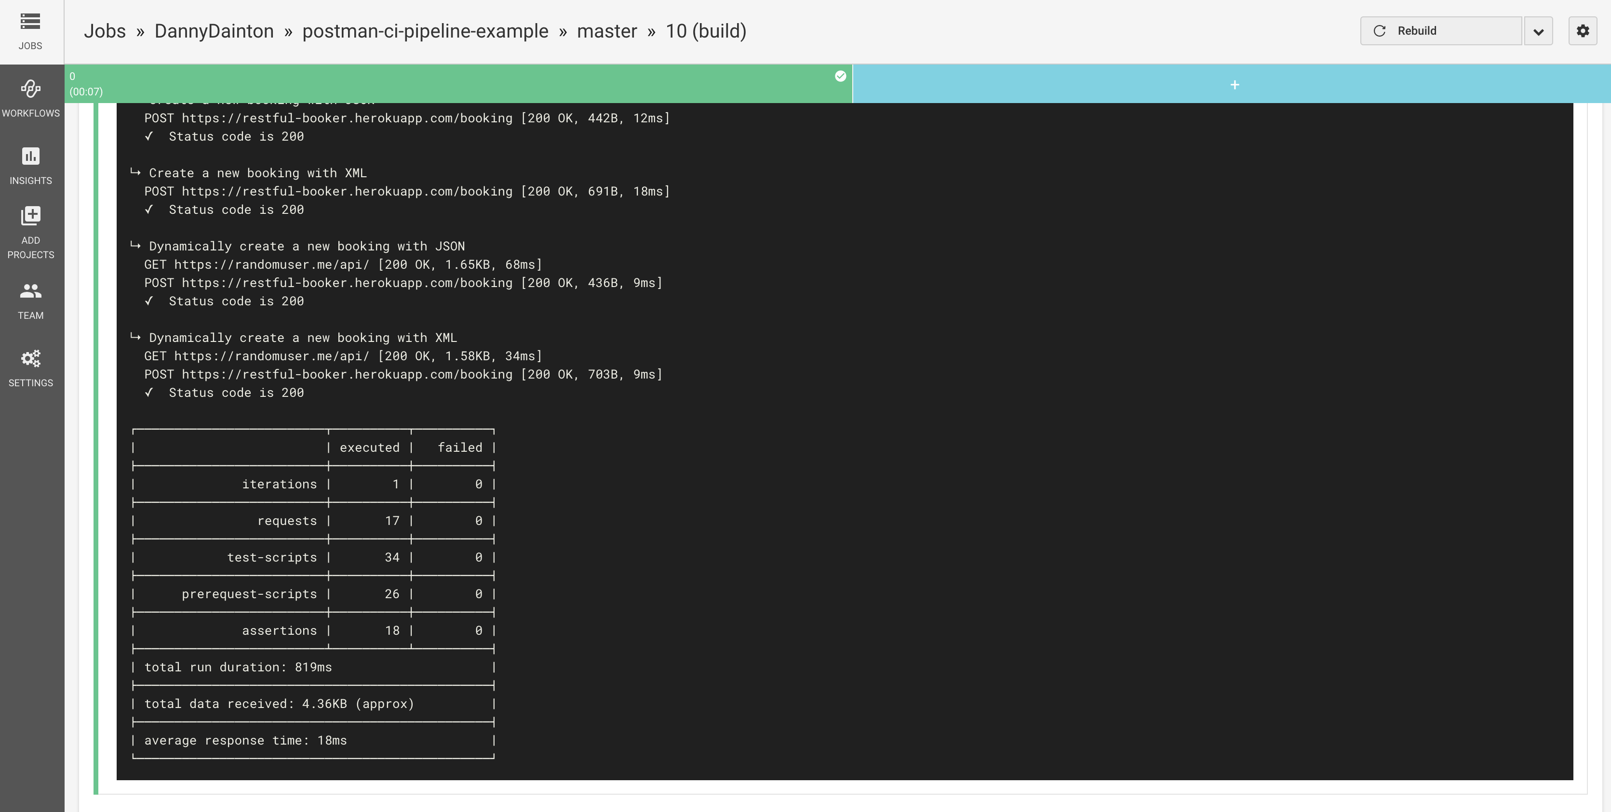Click the Rebuild refresh icon
This screenshot has height=812, width=1611.
[x=1380, y=31]
